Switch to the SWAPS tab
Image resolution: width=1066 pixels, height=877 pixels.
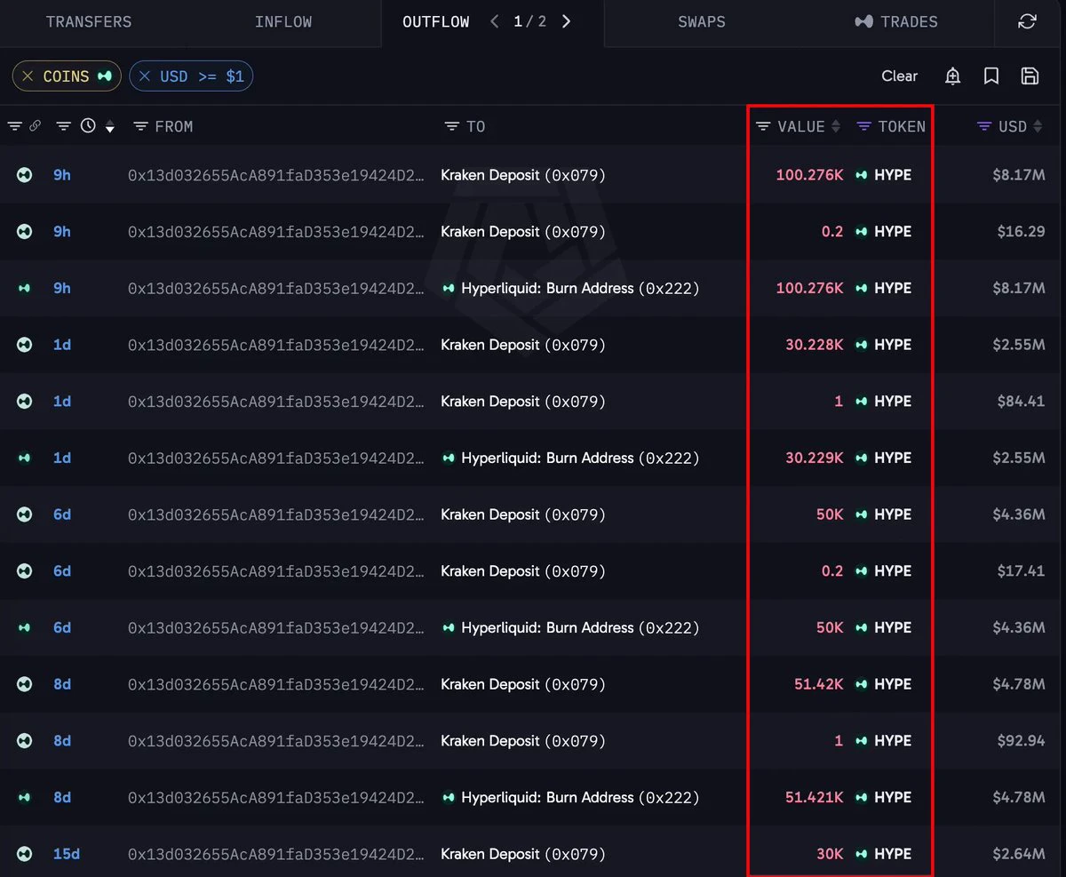[x=702, y=22]
